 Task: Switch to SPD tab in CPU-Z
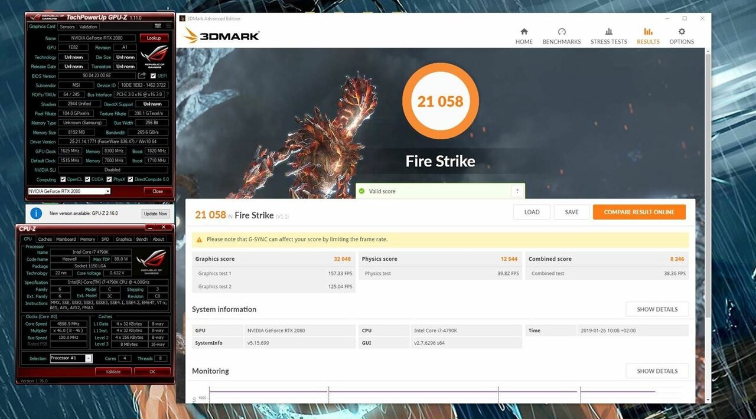coord(105,239)
